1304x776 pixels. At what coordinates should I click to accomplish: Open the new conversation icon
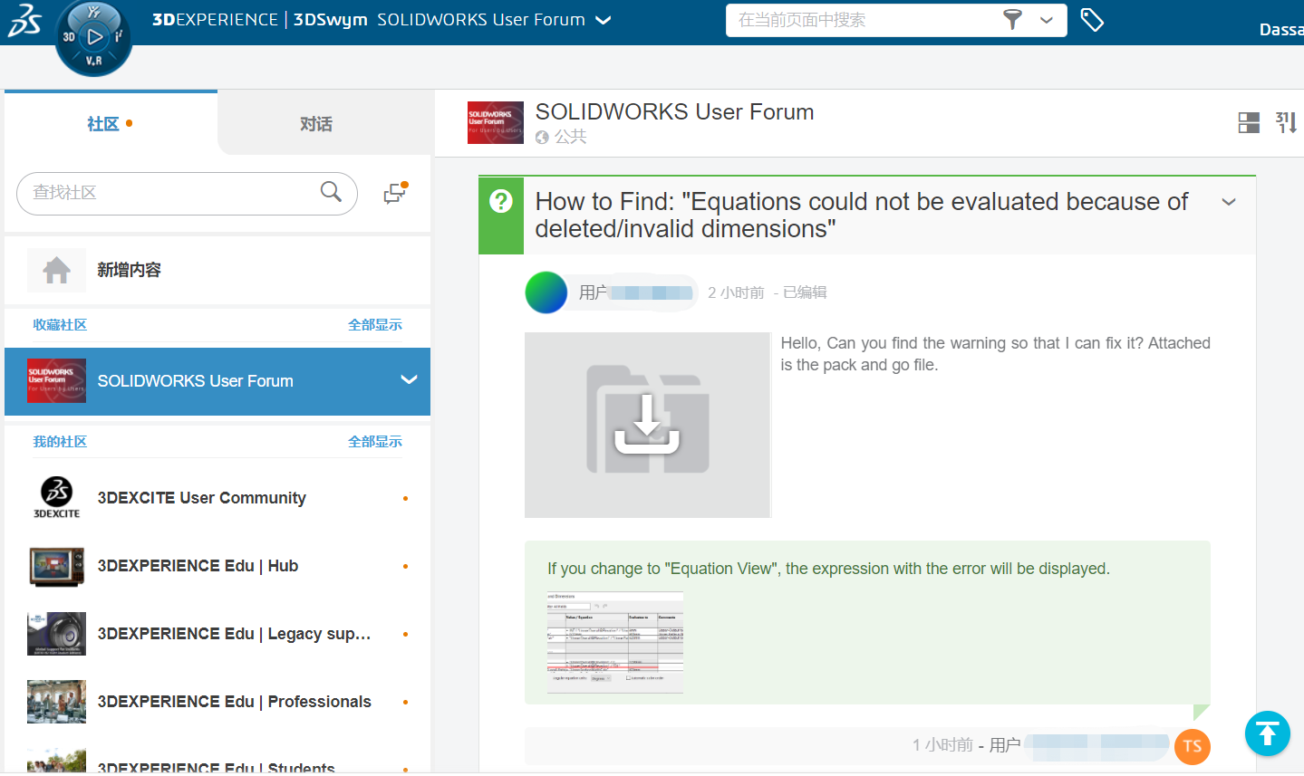[x=395, y=193]
